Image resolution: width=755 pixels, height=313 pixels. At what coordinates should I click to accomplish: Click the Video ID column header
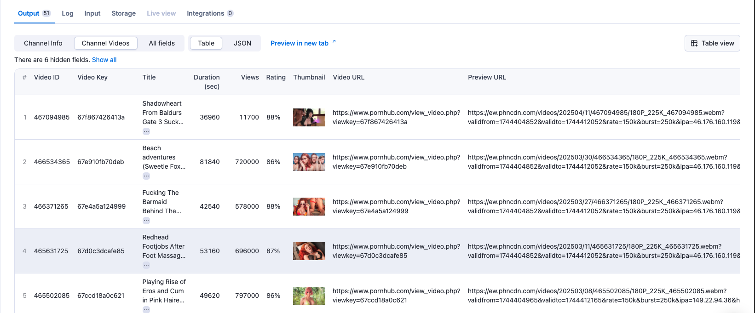[47, 77]
